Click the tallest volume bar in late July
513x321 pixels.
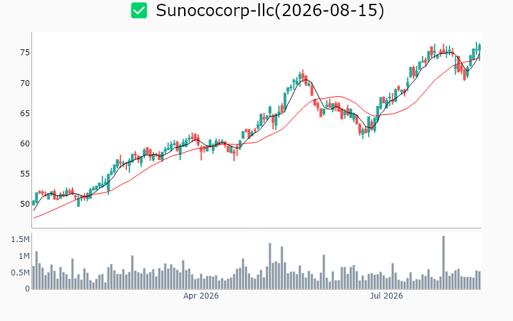tap(443, 263)
